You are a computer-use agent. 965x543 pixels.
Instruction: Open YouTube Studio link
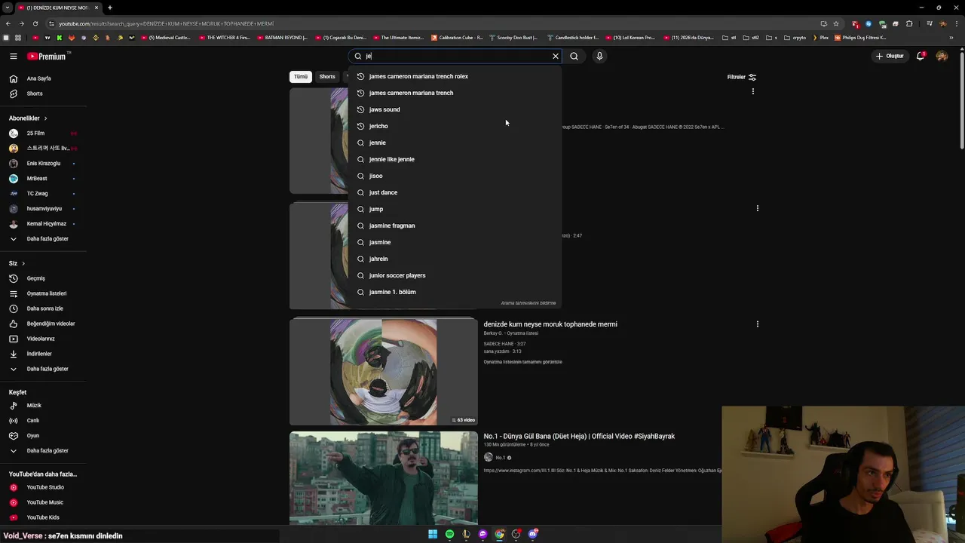click(x=44, y=487)
